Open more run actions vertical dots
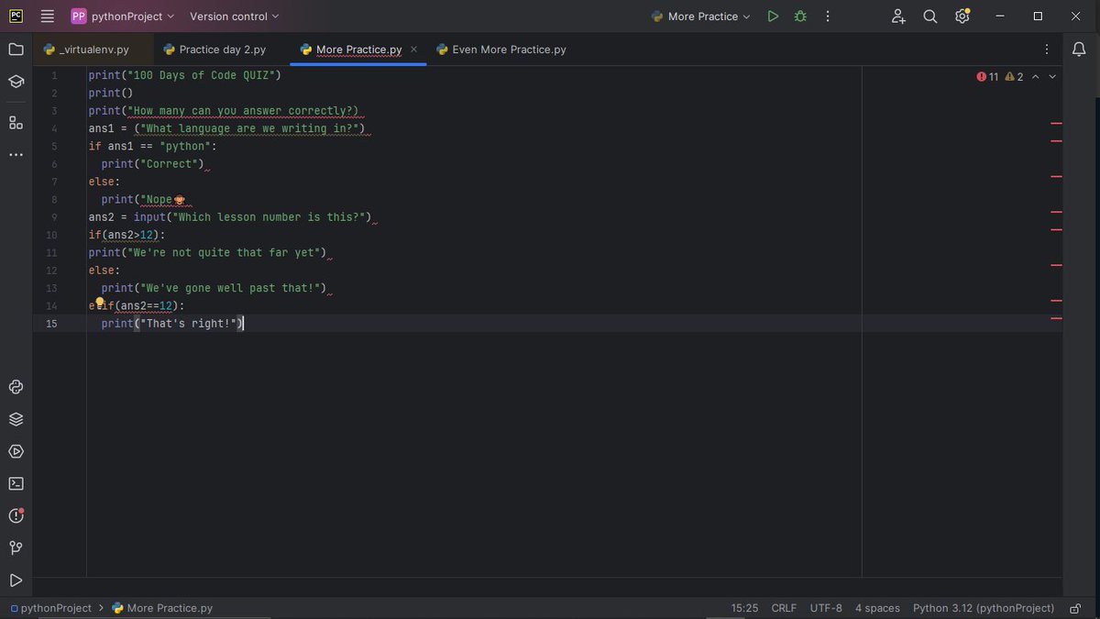 tap(828, 17)
